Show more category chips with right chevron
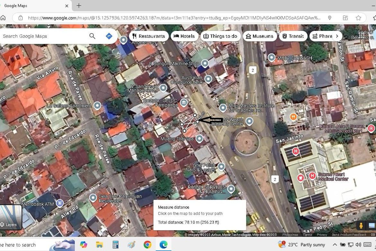 point(337,36)
